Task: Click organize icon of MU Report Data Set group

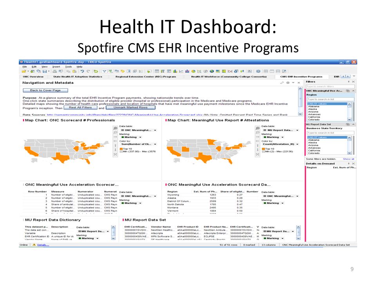Action: click(348, 125)
